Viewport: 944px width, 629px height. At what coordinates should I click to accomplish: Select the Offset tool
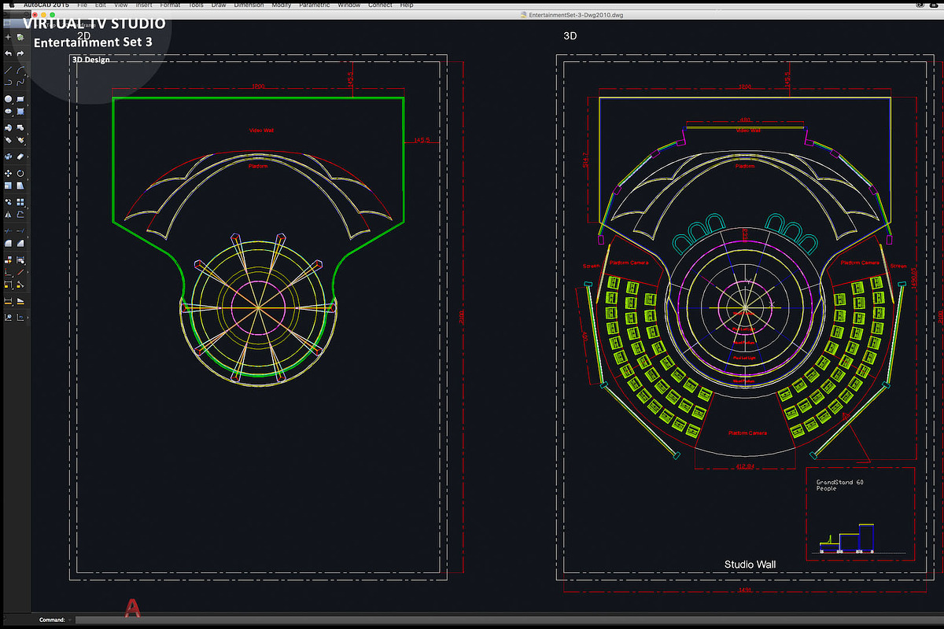(20, 215)
